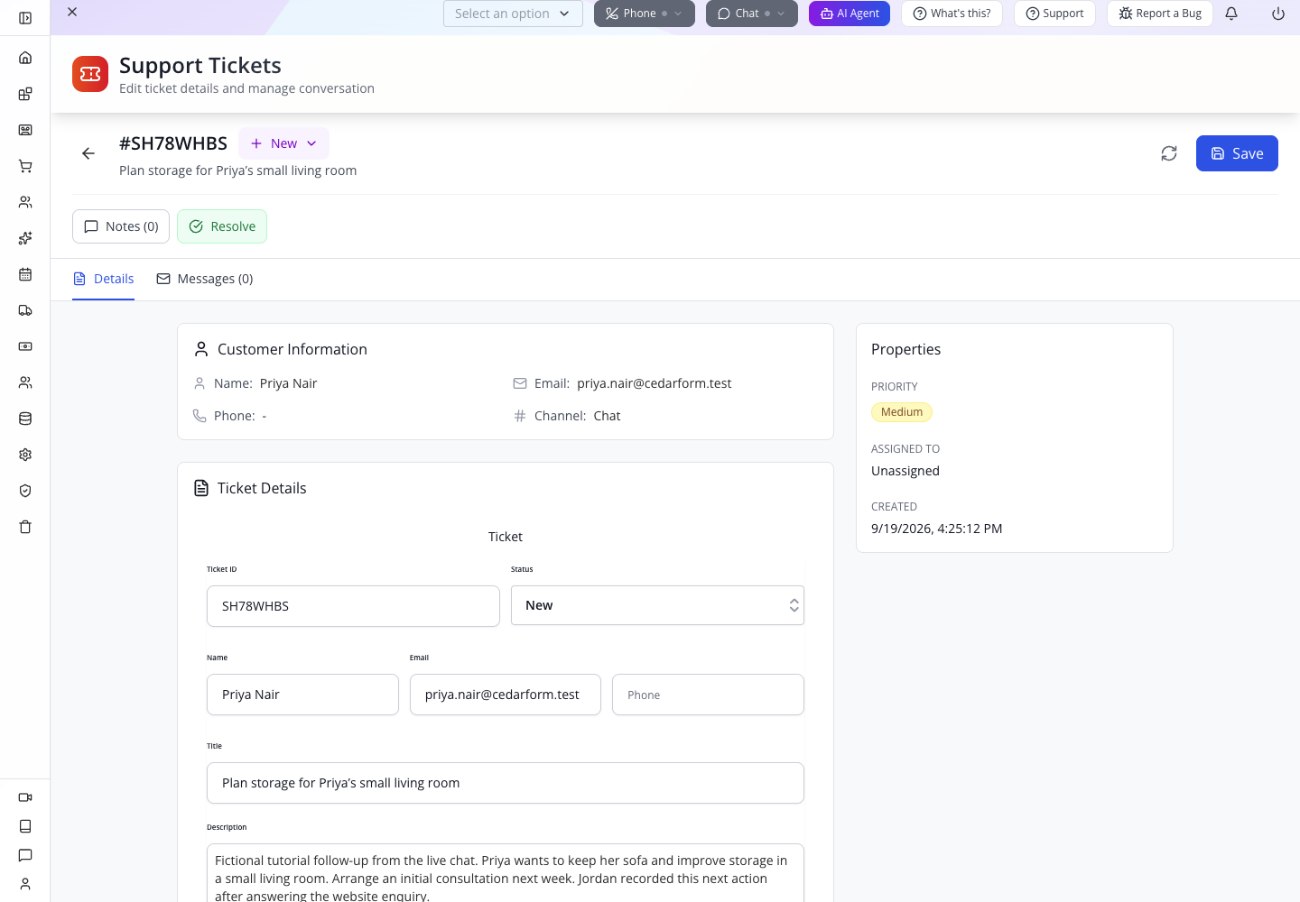Click the banknote icon in the sidebar
The height and width of the screenshot is (902, 1300).
[25, 346]
